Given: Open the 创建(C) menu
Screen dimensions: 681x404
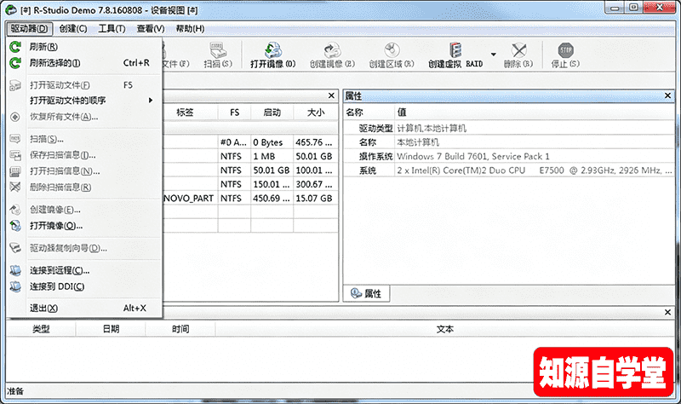Looking at the screenshot, I should coord(73,29).
